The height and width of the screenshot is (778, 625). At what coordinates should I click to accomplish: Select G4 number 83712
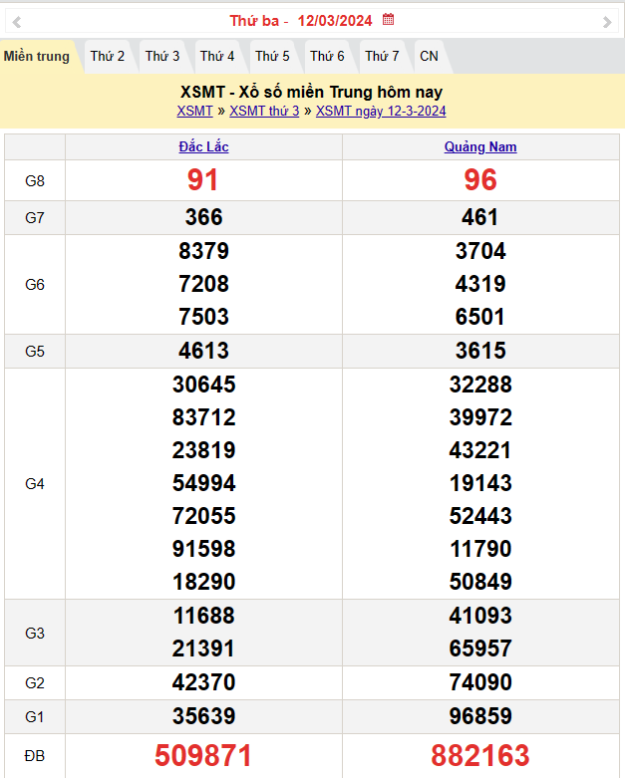coord(203,417)
